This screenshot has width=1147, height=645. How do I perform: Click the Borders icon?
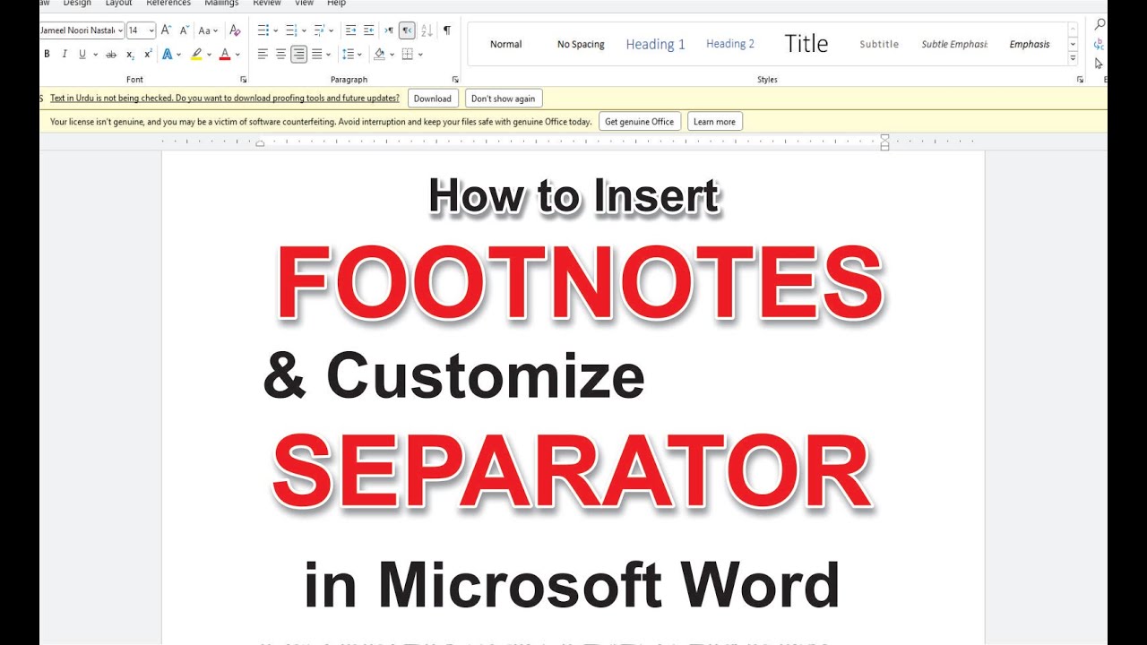click(407, 55)
